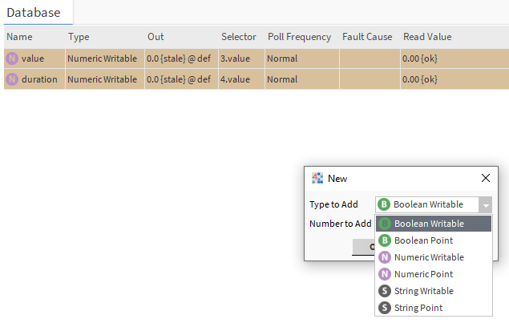This screenshot has width=509, height=327.
Task: Collapse the Type to Add dropdown arrow
Action: pyautogui.click(x=485, y=205)
